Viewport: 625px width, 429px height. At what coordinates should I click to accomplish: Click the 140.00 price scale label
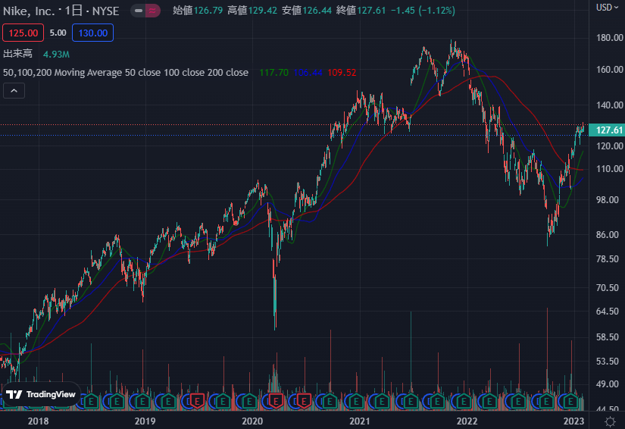609,105
